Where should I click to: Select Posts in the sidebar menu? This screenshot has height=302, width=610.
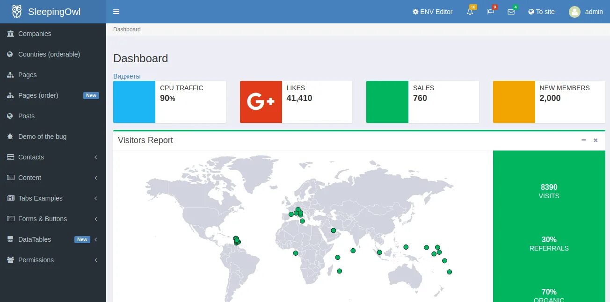point(26,116)
